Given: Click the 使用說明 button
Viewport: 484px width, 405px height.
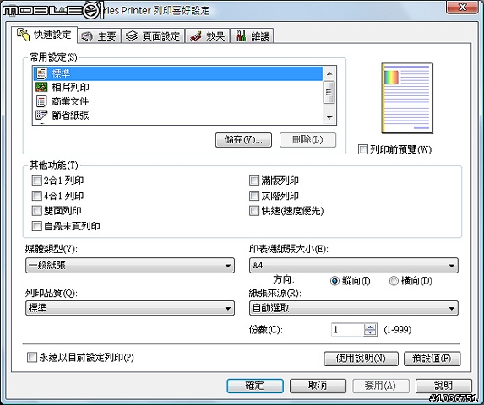Looking at the screenshot, I should tap(362, 359).
